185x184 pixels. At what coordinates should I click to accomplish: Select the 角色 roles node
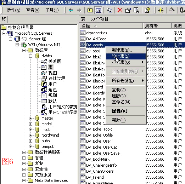point(52,90)
